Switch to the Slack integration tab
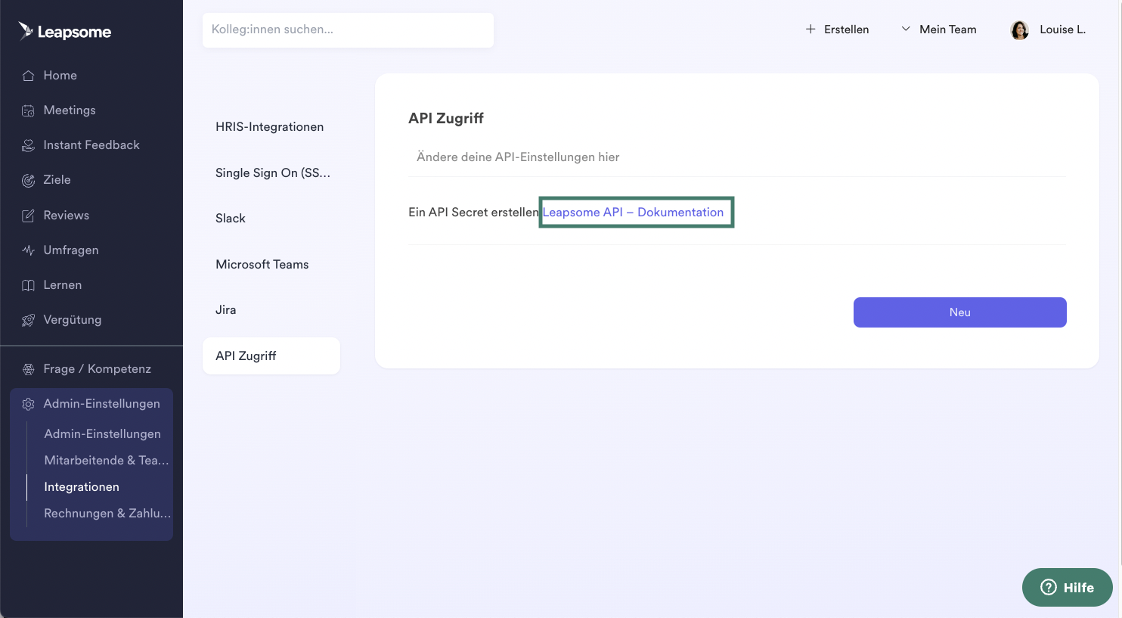The height and width of the screenshot is (618, 1122). coord(231,219)
